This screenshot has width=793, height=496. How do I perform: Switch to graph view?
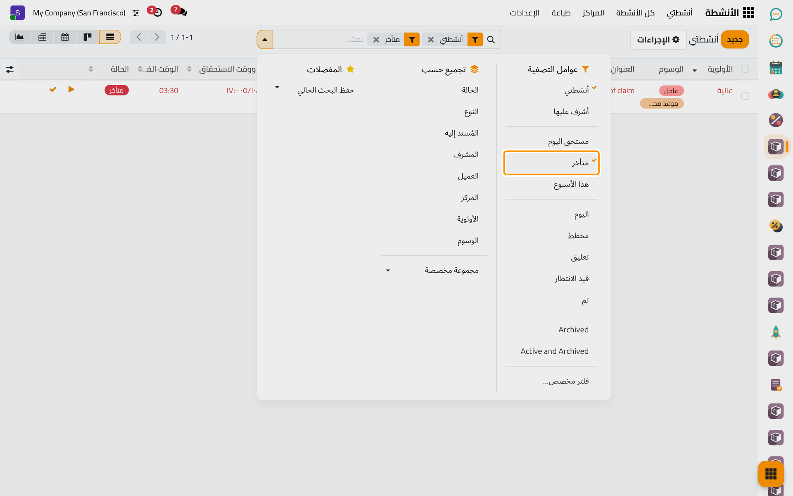20,37
